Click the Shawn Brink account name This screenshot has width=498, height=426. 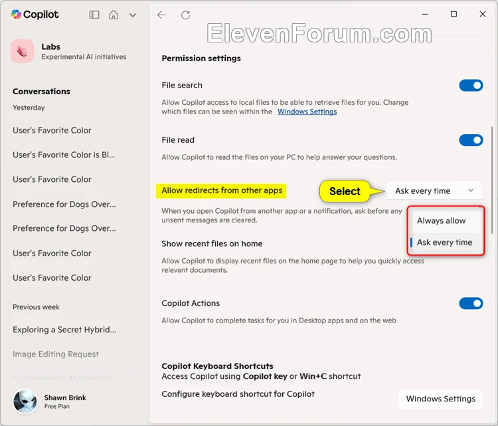tap(65, 397)
